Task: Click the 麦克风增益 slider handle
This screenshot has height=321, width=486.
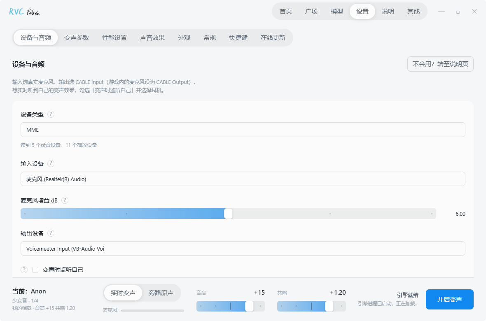Action: pos(228,214)
